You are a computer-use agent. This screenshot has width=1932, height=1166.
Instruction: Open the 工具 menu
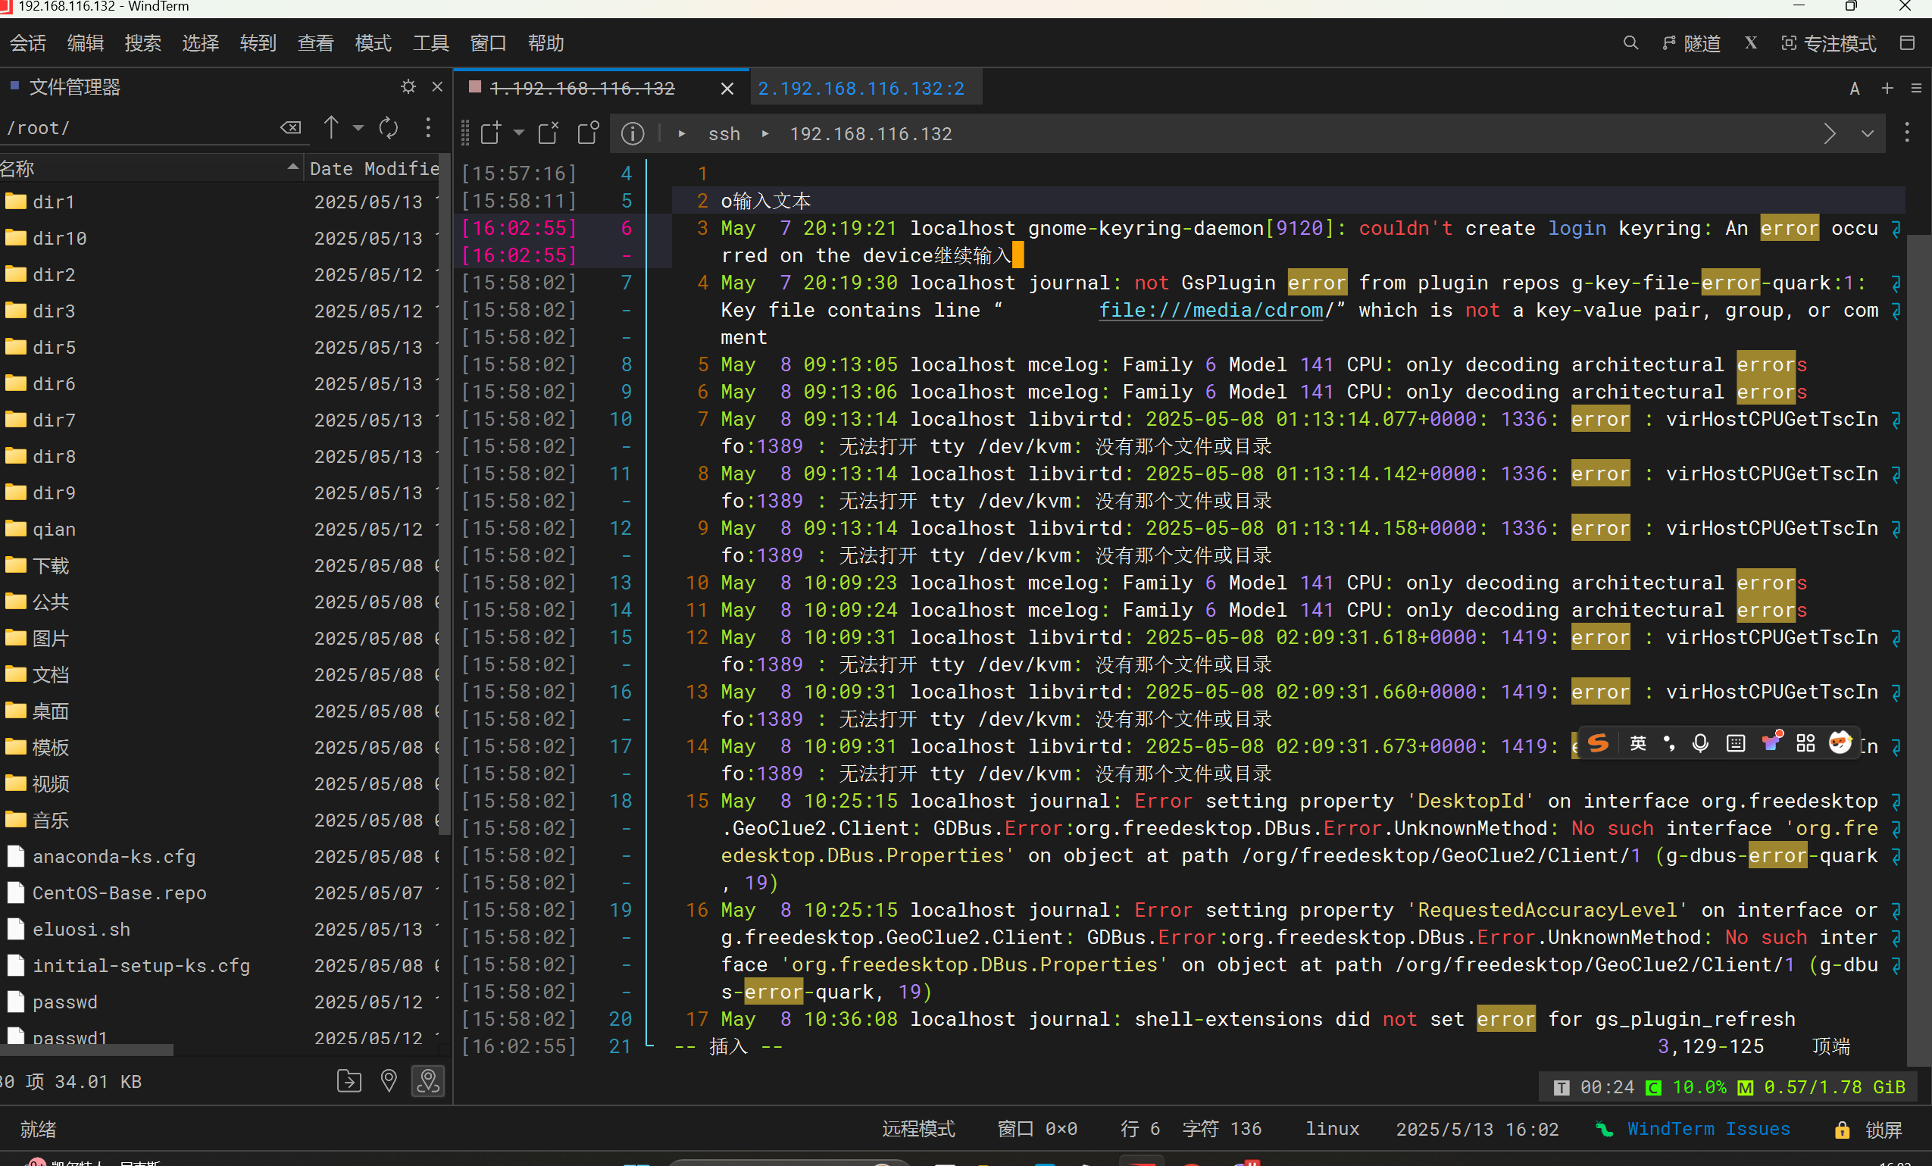click(430, 43)
